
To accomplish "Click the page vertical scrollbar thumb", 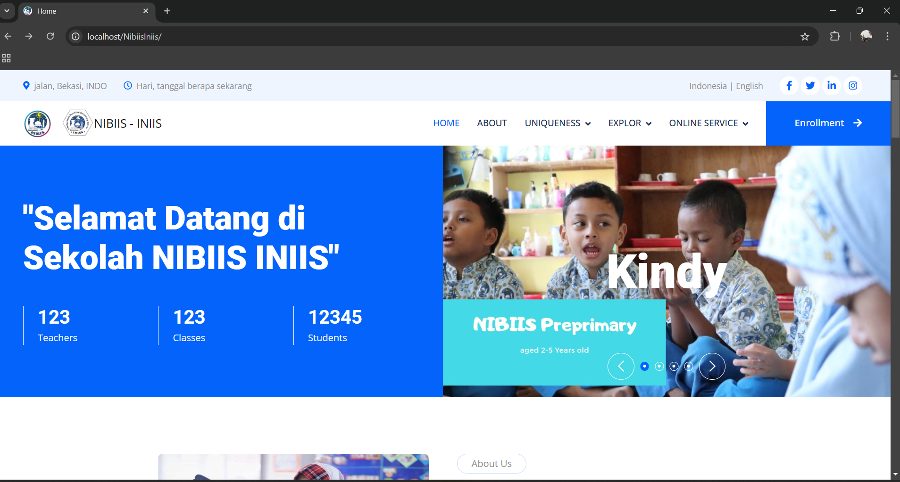I will click(895, 108).
